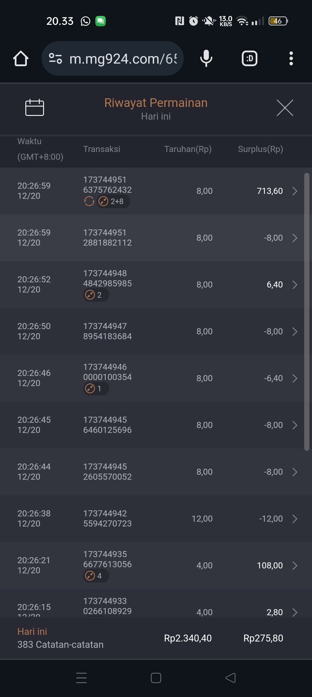
Task: Open the browser tab switcher
Action: click(249, 59)
